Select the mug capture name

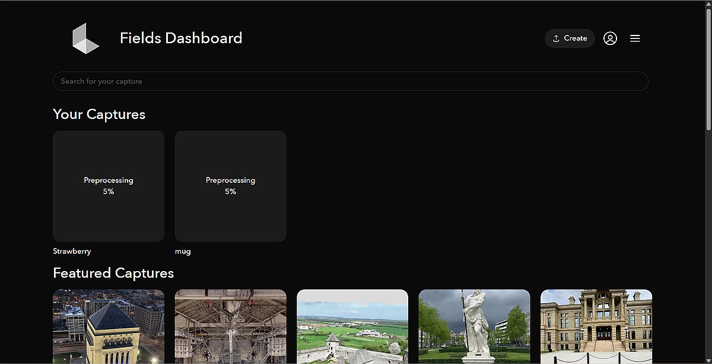[183, 252]
